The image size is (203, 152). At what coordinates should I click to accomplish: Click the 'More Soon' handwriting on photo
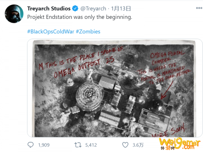169,131
